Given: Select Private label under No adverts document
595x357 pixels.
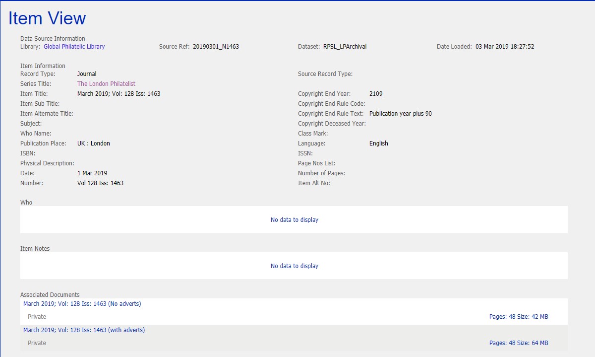Looking at the screenshot, I should 37,317.
